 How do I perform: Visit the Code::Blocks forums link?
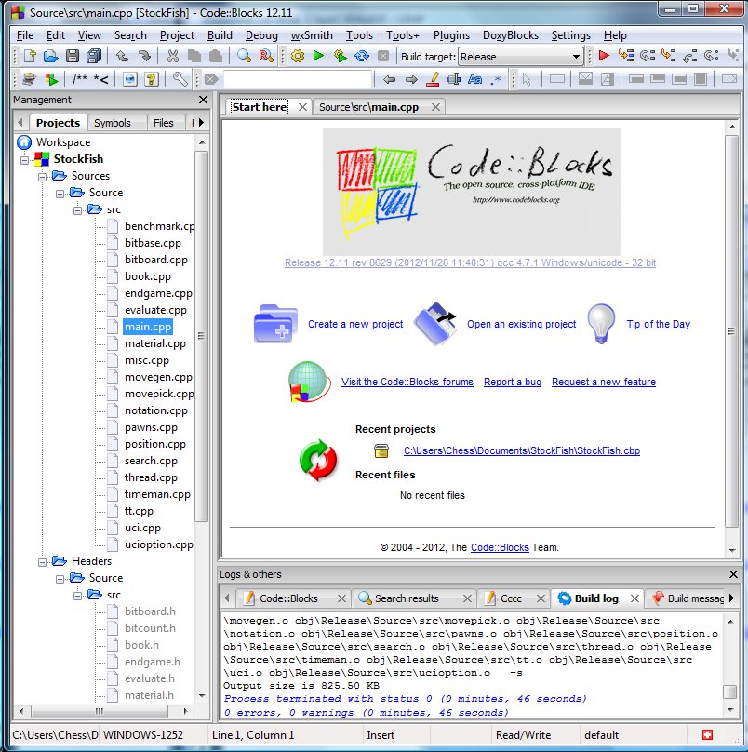pyautogui.click(x=407, y=382)
